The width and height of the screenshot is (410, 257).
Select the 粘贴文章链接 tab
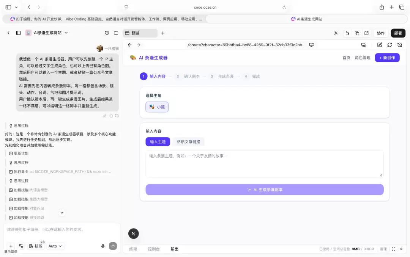tap(189, 142)
